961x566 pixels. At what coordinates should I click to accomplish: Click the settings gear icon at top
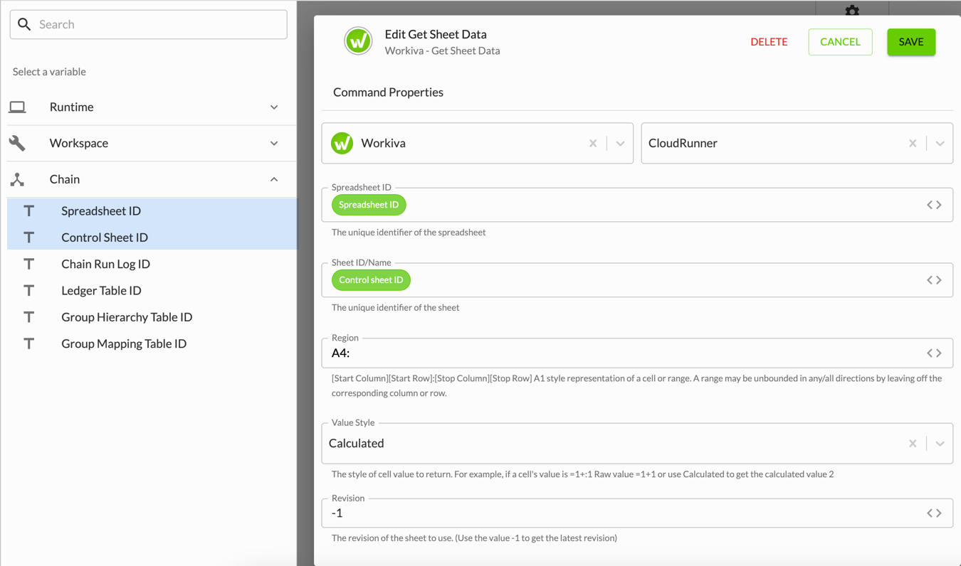pos(852,10)
